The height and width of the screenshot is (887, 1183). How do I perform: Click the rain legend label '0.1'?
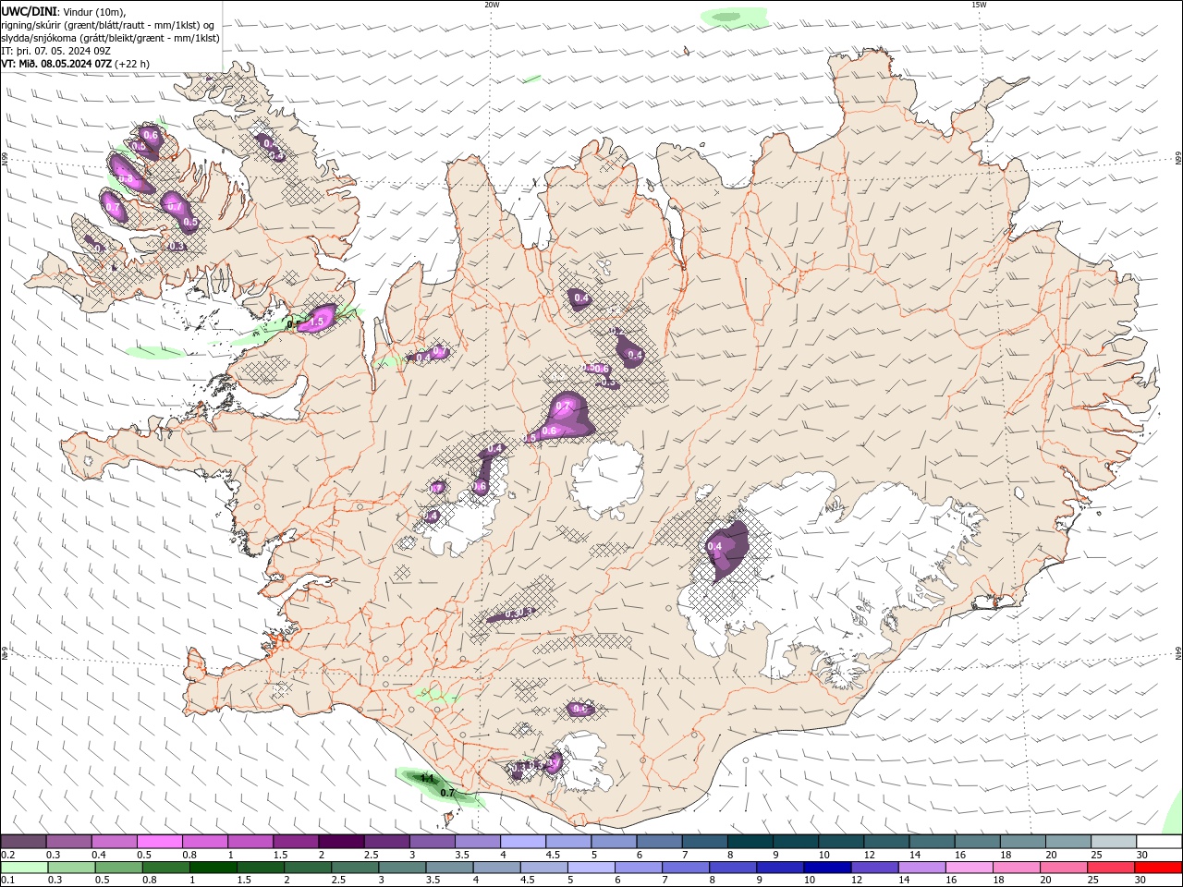tap(7, 881)
